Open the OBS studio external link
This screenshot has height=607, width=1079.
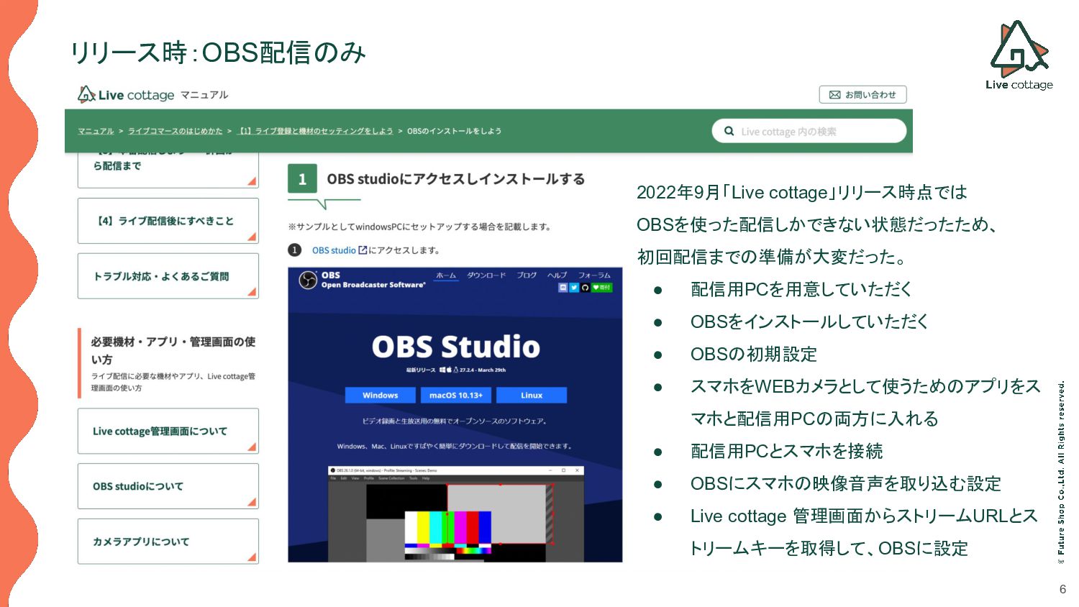(334, 250)
